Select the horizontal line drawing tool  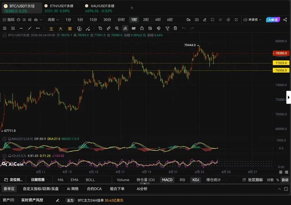tap(21, 28)
